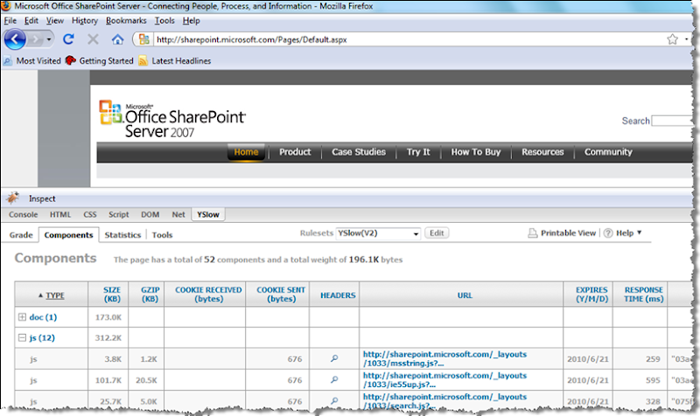
Task: Open the File menu
Action: pos(10,20)
